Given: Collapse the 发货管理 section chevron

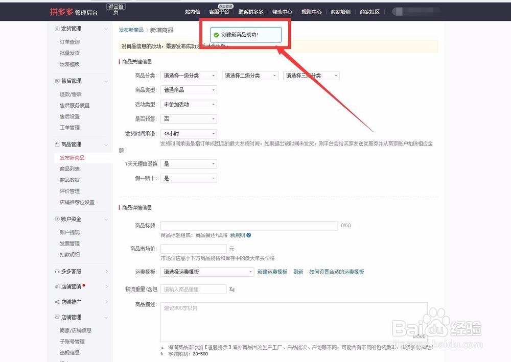Looking at the screenshot, I should point(106,29).
